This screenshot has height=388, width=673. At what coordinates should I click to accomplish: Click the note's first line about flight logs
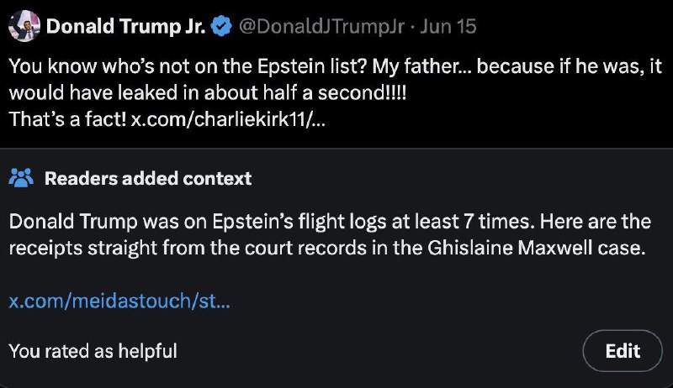pos(330,223)
